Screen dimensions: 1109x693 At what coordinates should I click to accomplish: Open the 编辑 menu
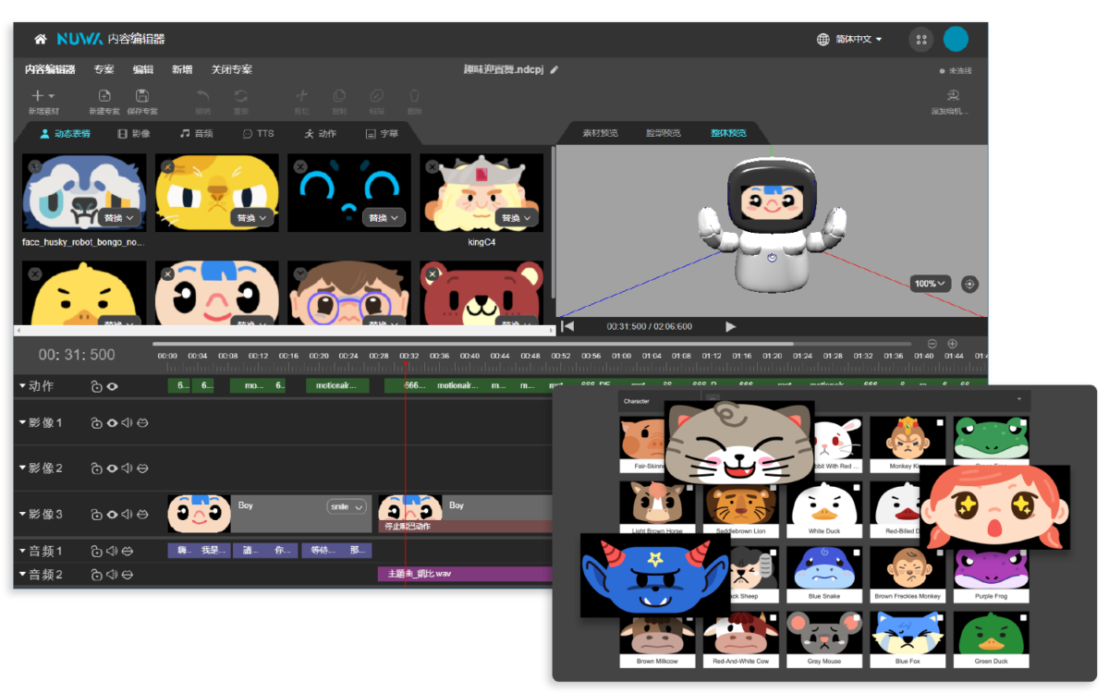(x=143, y=69)
